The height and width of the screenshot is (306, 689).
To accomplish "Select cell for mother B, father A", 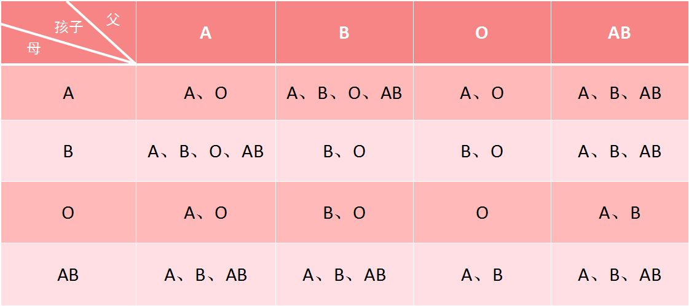I will [206, 151].
